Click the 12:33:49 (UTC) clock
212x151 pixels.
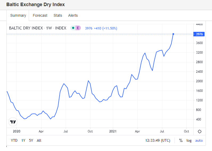[158, 140]
